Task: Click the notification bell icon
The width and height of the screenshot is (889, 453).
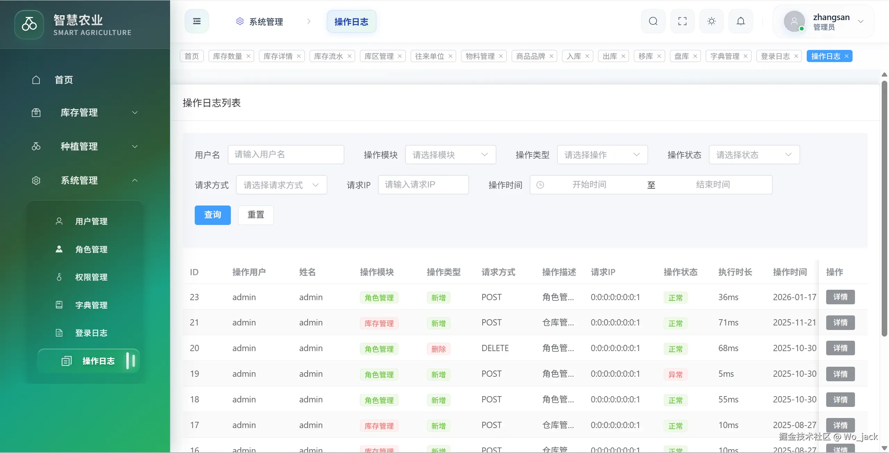Action: pos(740,21)
